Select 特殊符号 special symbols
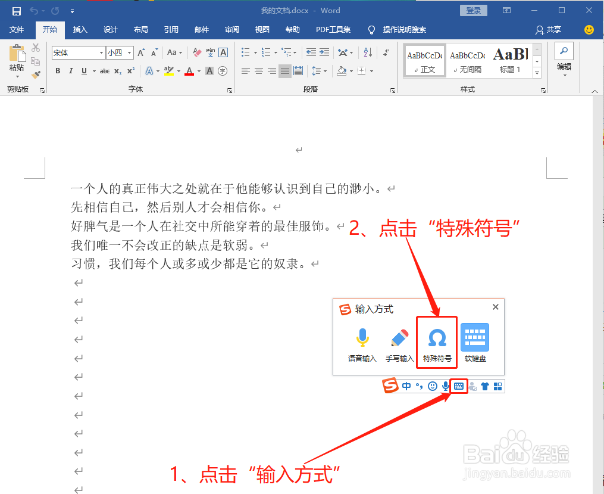 [436, 341]
